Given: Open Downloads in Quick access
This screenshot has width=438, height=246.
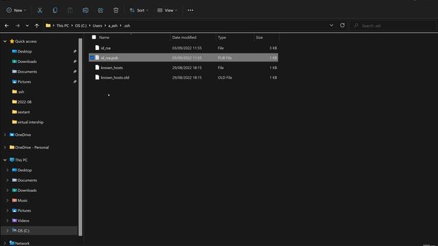Looking at the screenshot, I should tap(27, 61).
